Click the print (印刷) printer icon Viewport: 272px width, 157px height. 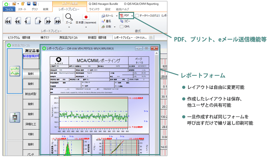coord(103,27)
